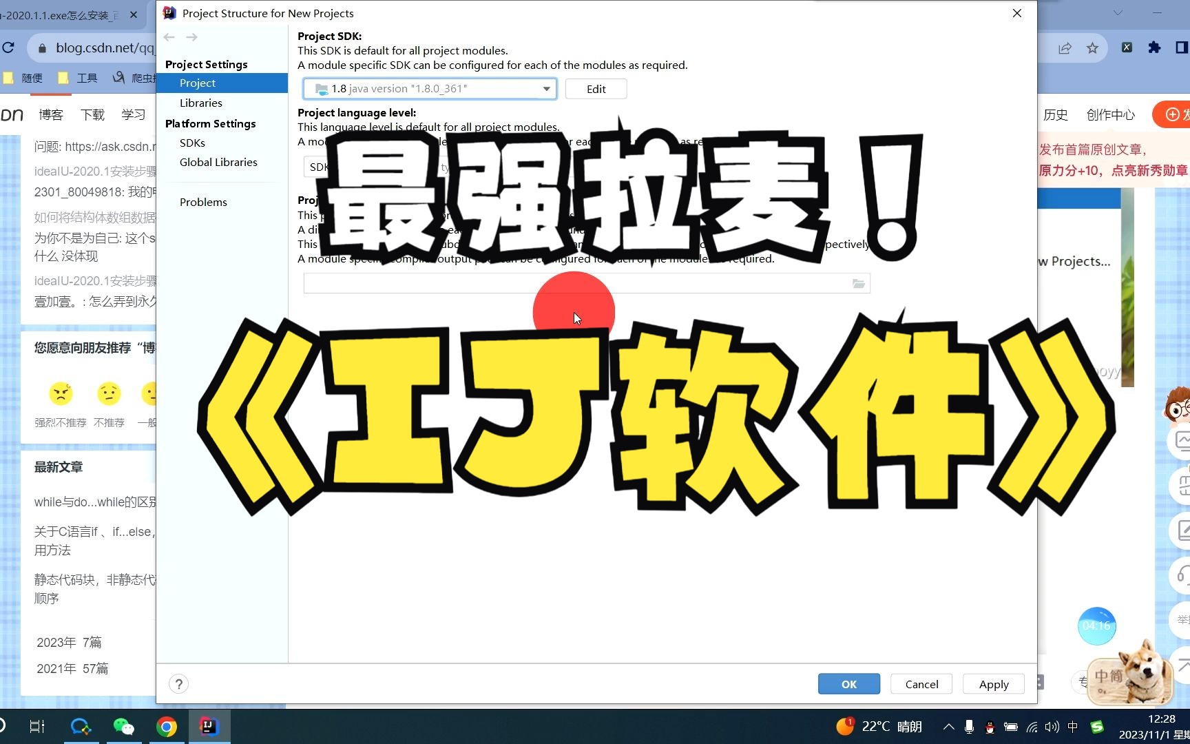Select Libraries in Project Settings

point(201,103)
